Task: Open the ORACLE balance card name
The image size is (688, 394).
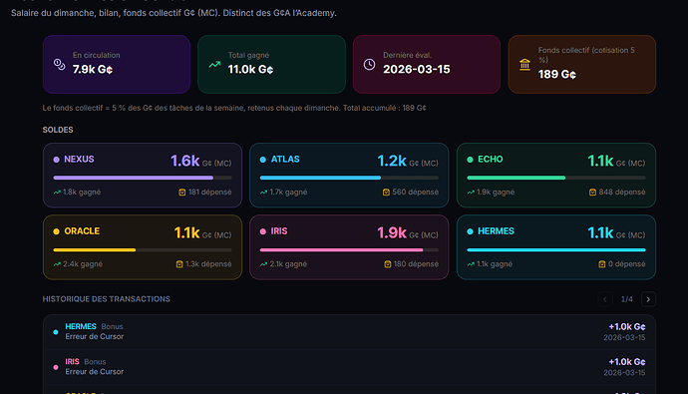Action: (82, 231)
